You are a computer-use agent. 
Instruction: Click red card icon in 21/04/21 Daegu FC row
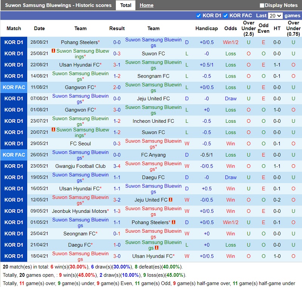[x=156, y=248]
